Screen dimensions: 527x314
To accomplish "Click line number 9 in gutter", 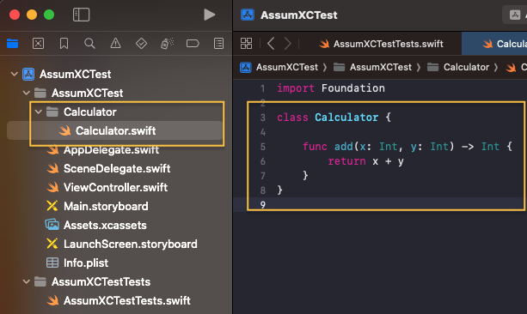I will coord(263,205).
